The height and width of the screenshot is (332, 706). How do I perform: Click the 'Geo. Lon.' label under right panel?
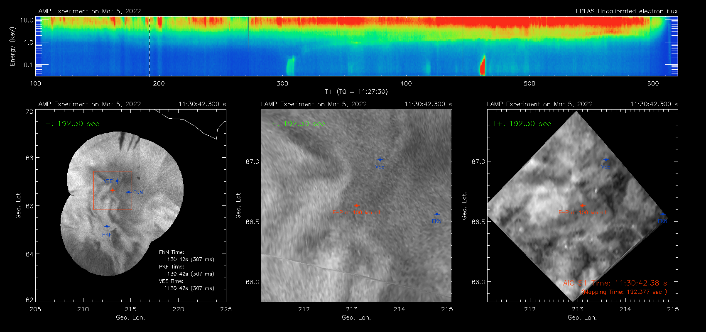click(x=582, y=317)
